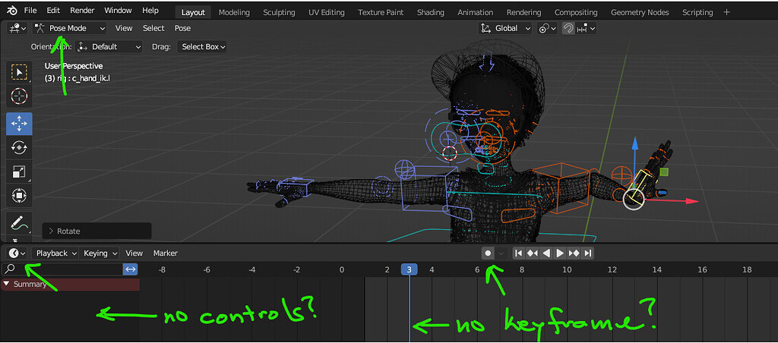This screenshot has height=343, width=778.
Task: Open the Pose Mode selector dropdown
Action: coord(69,28)
